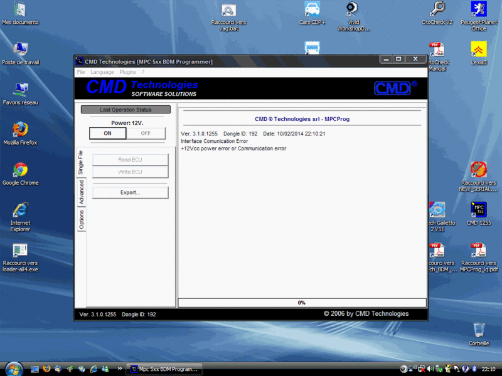Turn power OFF
This screenshot has height=376, width=502.
146,133
